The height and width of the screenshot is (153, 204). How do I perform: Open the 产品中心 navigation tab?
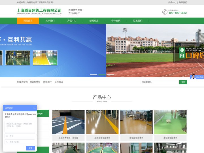[72, 21]
